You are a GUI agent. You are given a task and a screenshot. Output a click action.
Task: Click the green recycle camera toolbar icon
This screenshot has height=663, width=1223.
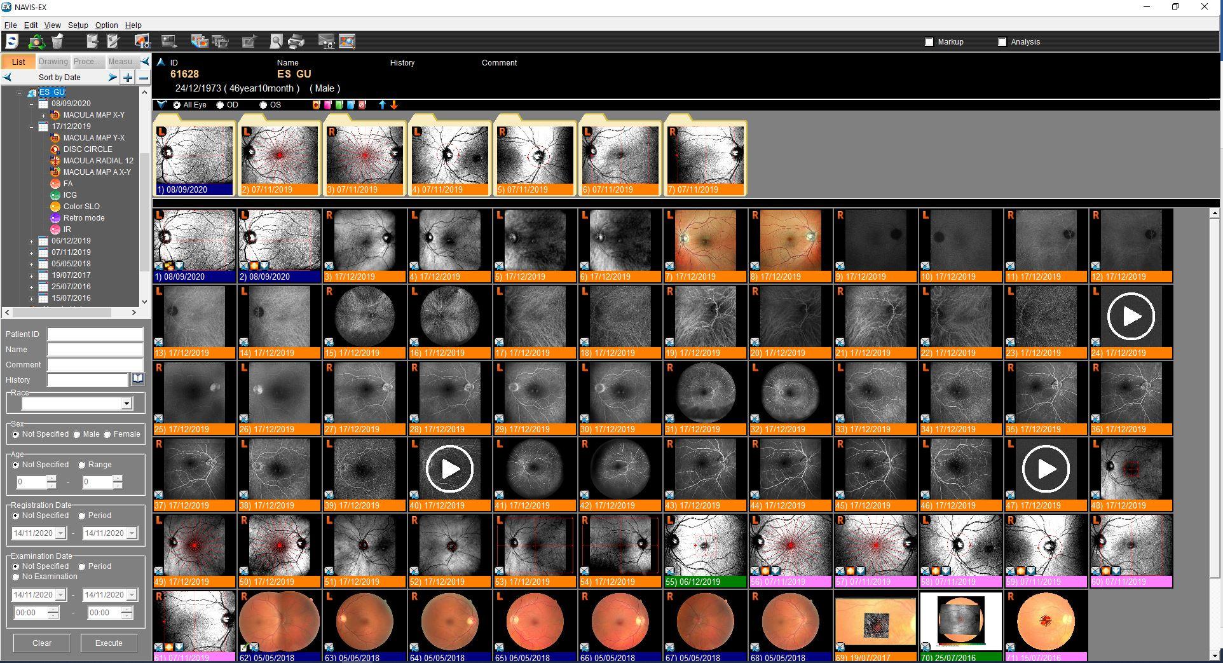pyautogui.click(x=36, y=42)
